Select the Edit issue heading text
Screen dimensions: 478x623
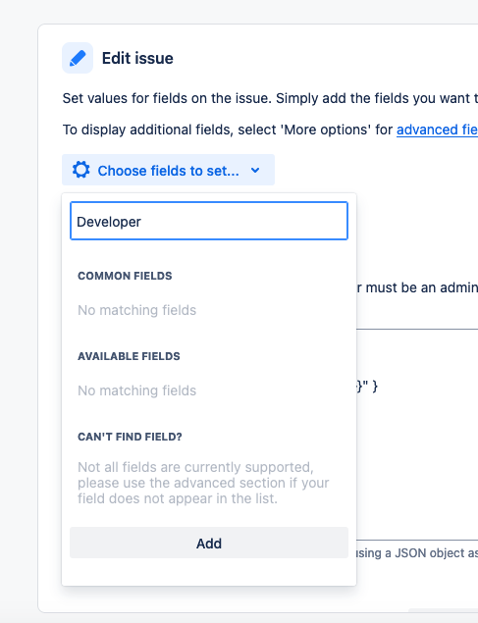137,59
